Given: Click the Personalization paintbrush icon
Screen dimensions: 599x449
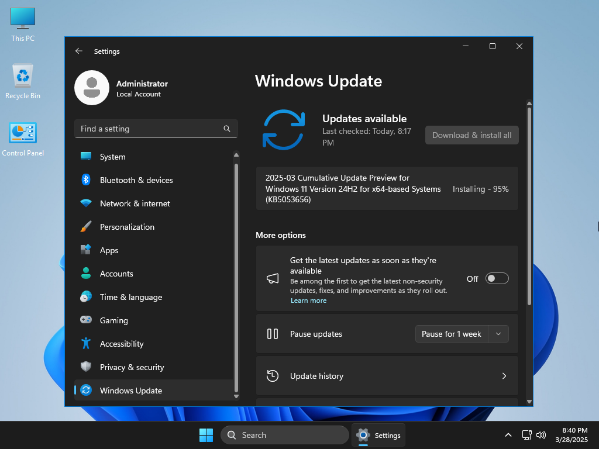Looking at the screenshot, I should pyautogui.click(x=86, y=226).
